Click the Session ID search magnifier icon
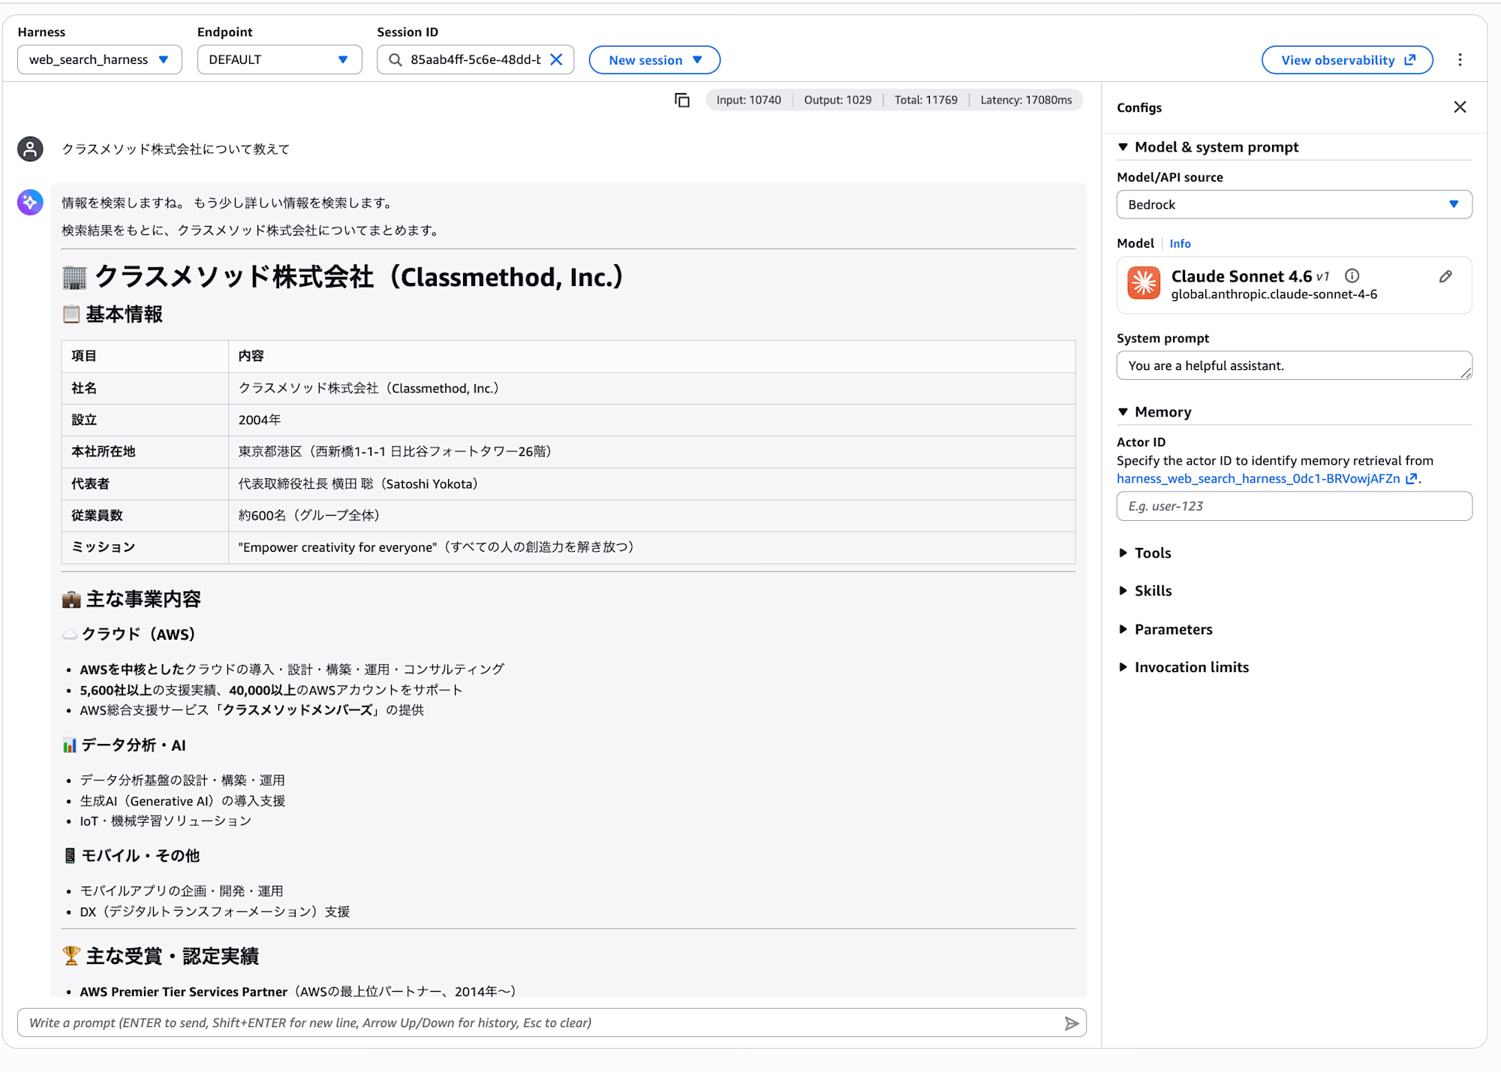1501x1072 pixels. click(x=395, y=59)
